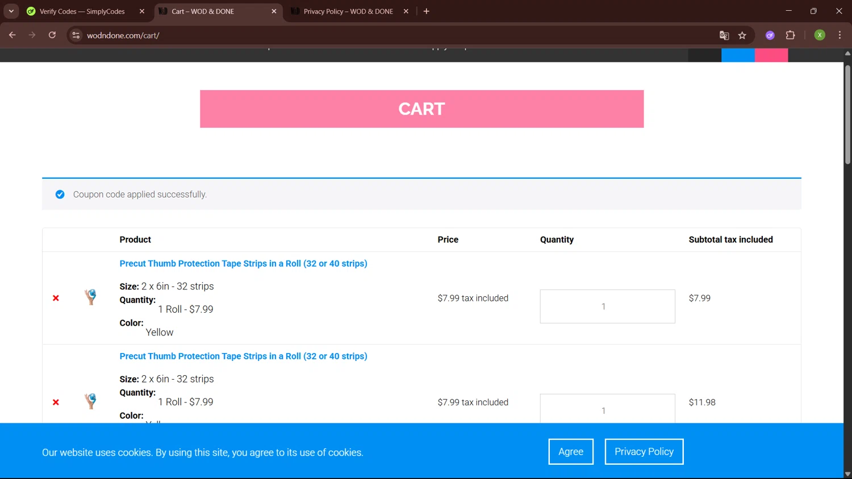This screenshot has height=479, width=852.
Task: Open thumbnail of second tape product
Action: pyautogui.click(x=91, y=401)
